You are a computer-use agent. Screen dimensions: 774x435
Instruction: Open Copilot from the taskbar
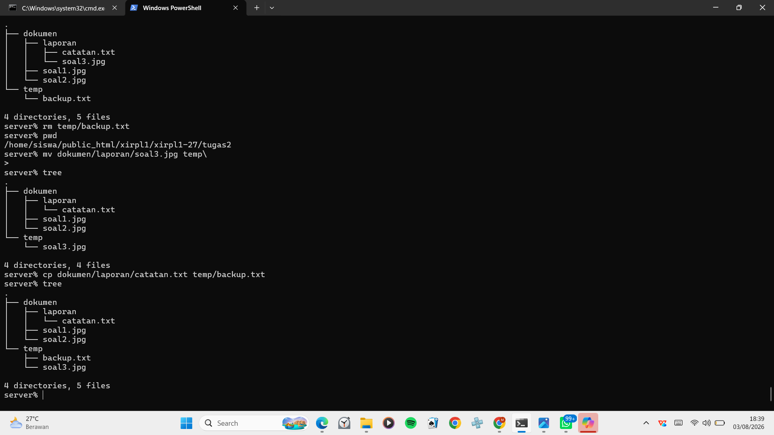pos(588,423)
